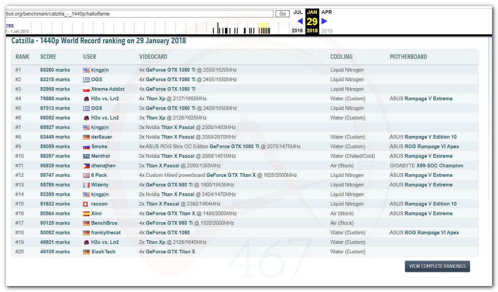498x292 pixels.
Task: Click the Swiss flag beside racoon
Action: click(85, 204)
